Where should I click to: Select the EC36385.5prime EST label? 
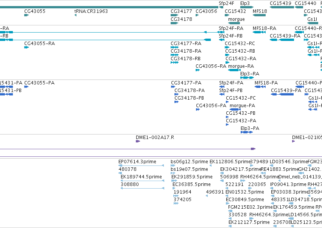(x=191, y=184)
